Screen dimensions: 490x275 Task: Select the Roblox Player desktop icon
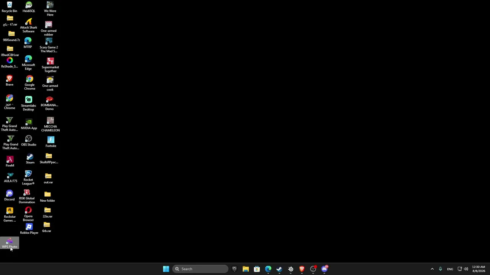(29, 229)
